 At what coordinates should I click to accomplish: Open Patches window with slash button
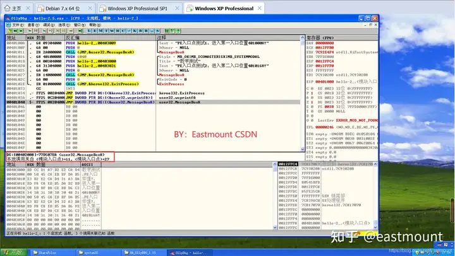[129, 31]
